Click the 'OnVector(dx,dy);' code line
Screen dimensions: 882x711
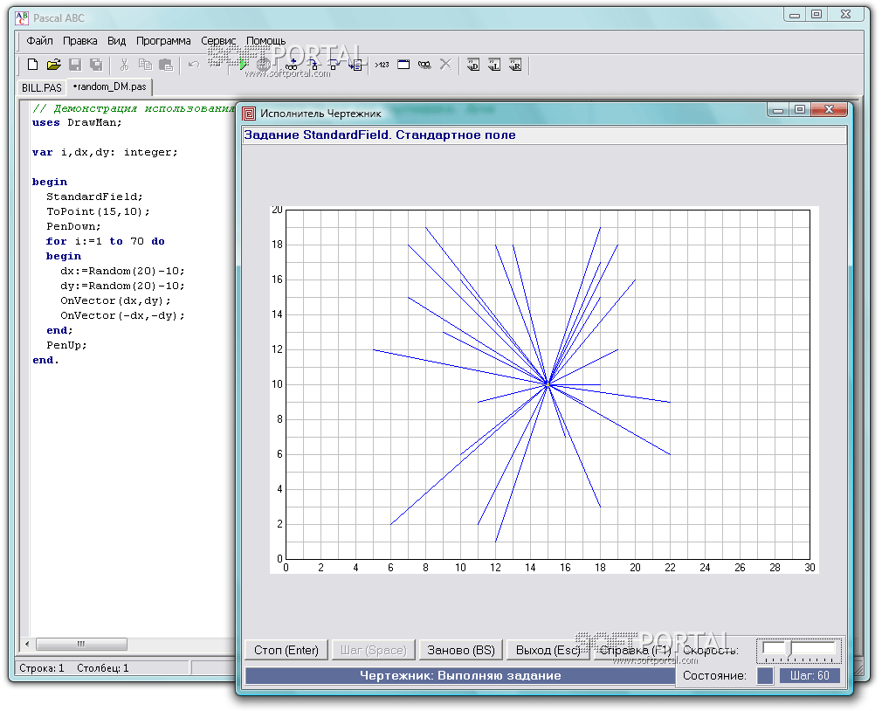115,301
